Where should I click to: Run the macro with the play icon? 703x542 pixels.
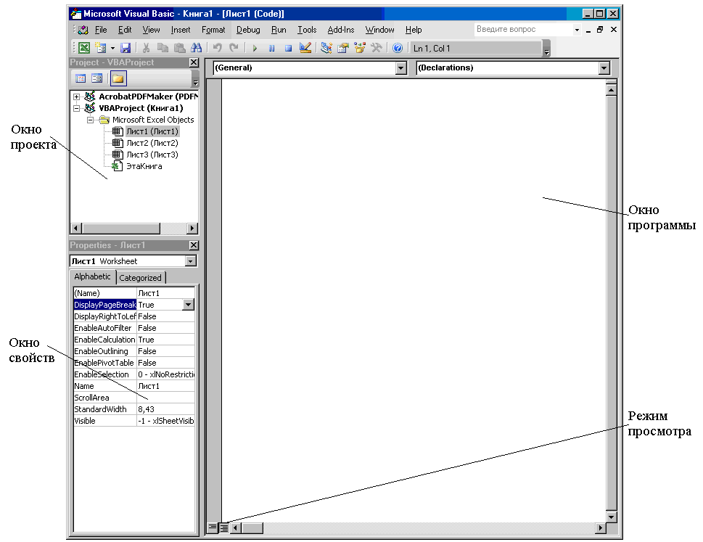click(255, 49)
